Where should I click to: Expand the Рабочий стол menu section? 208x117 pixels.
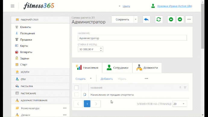tap(40, 20)
